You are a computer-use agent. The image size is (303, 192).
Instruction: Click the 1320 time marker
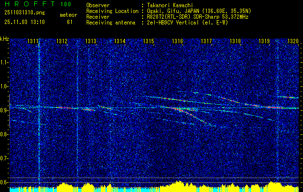pyautogui.click(x=293, y=41)
